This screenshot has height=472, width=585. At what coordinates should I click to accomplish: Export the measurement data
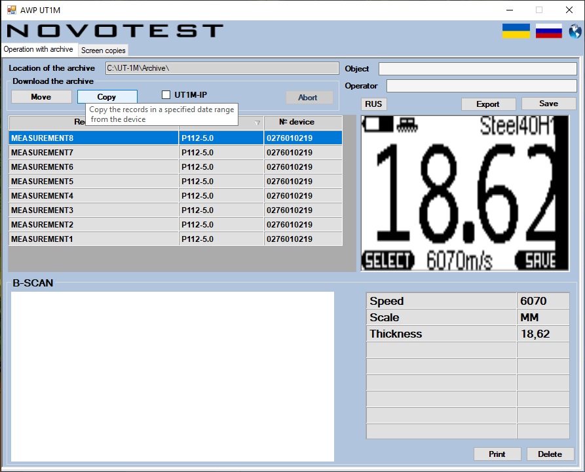[487, 104]
